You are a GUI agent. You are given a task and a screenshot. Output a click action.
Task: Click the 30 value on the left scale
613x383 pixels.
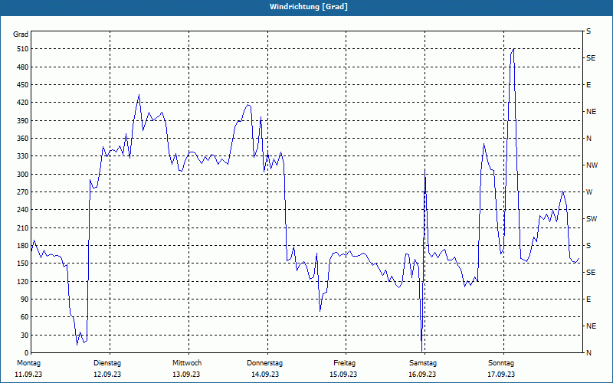[24, 335]
